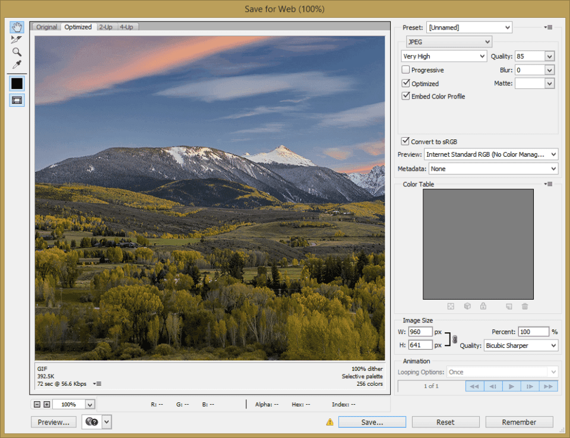Open the Blur value dropdown arrow
Screen dimensions: 570x438
pyautogui.click(x=549, y=70)
